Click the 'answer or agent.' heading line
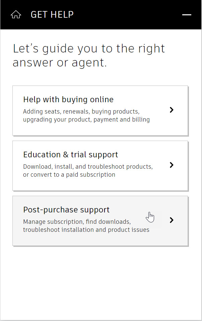The image size is (202, 321). point(60,63)
